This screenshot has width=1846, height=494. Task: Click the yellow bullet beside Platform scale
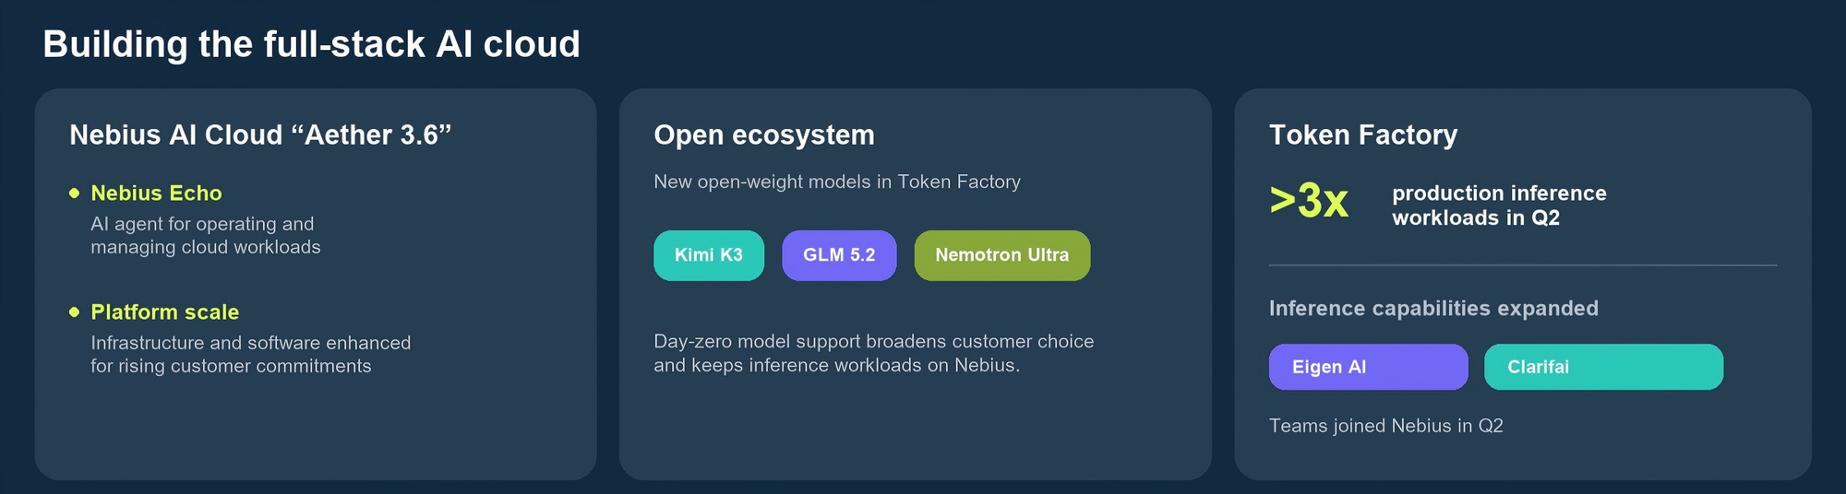(75, 312)
